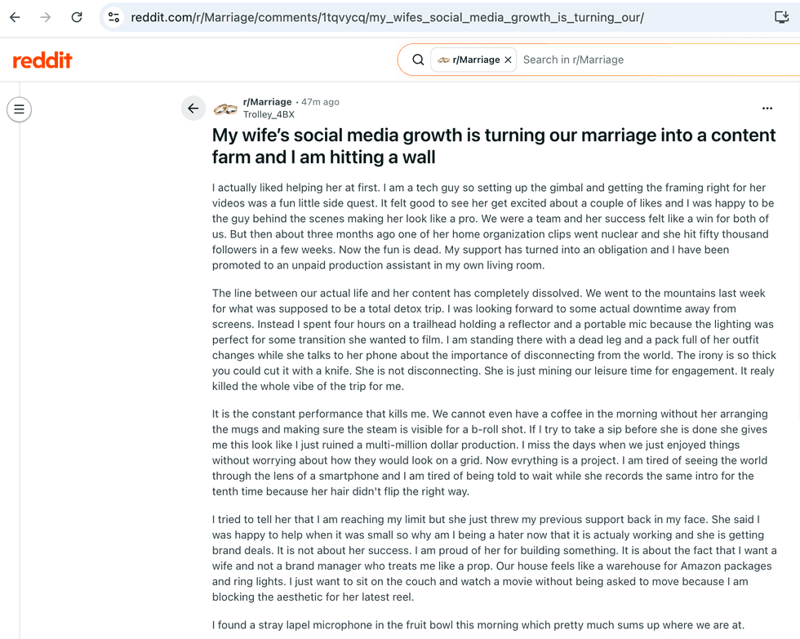Viewport: 800px width, 639px height.
Task: Open the hamburger sidebar menu
Action: coord(20,109)
